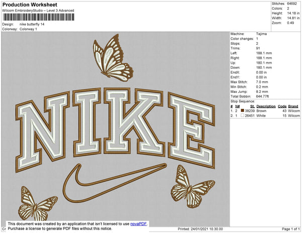This screenshot has height=233, width=302.
Task: Click the letter E in NIKE design
Action: 191,130
